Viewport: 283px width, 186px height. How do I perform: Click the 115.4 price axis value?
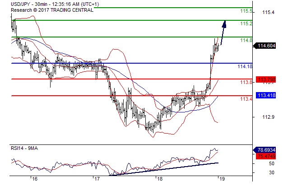click(269, 12)
